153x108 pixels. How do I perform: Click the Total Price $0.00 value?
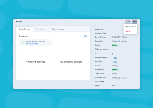[x=114, y=74]
